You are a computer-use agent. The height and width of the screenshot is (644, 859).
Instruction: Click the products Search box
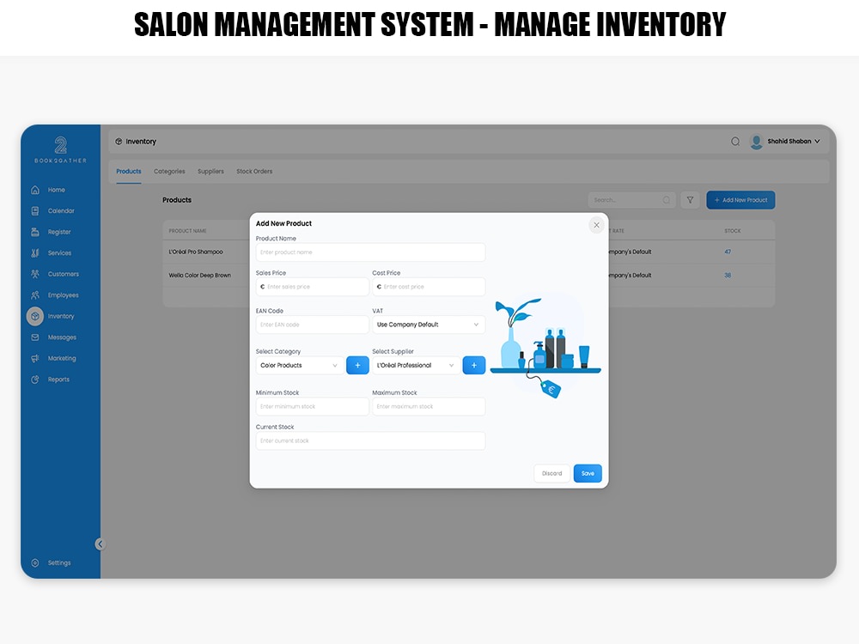click(x=632, y=200)
